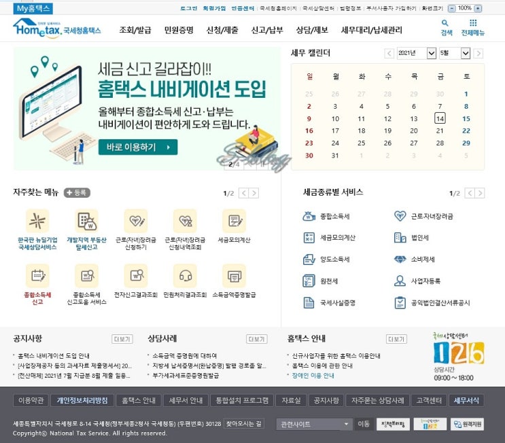Show previous page of 자주찾는 메뉴
Screen dimensions: 505x443
(244, 193)
